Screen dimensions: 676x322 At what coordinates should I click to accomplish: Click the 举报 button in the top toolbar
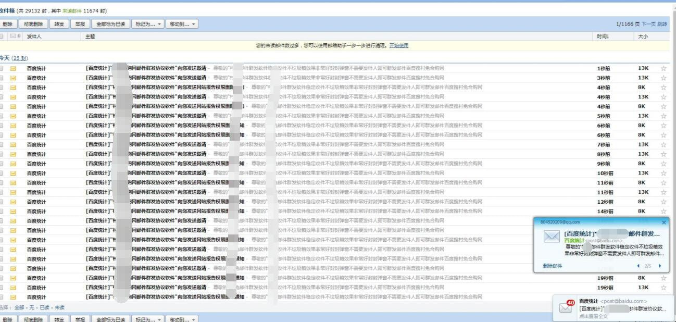tap(80, 24)
